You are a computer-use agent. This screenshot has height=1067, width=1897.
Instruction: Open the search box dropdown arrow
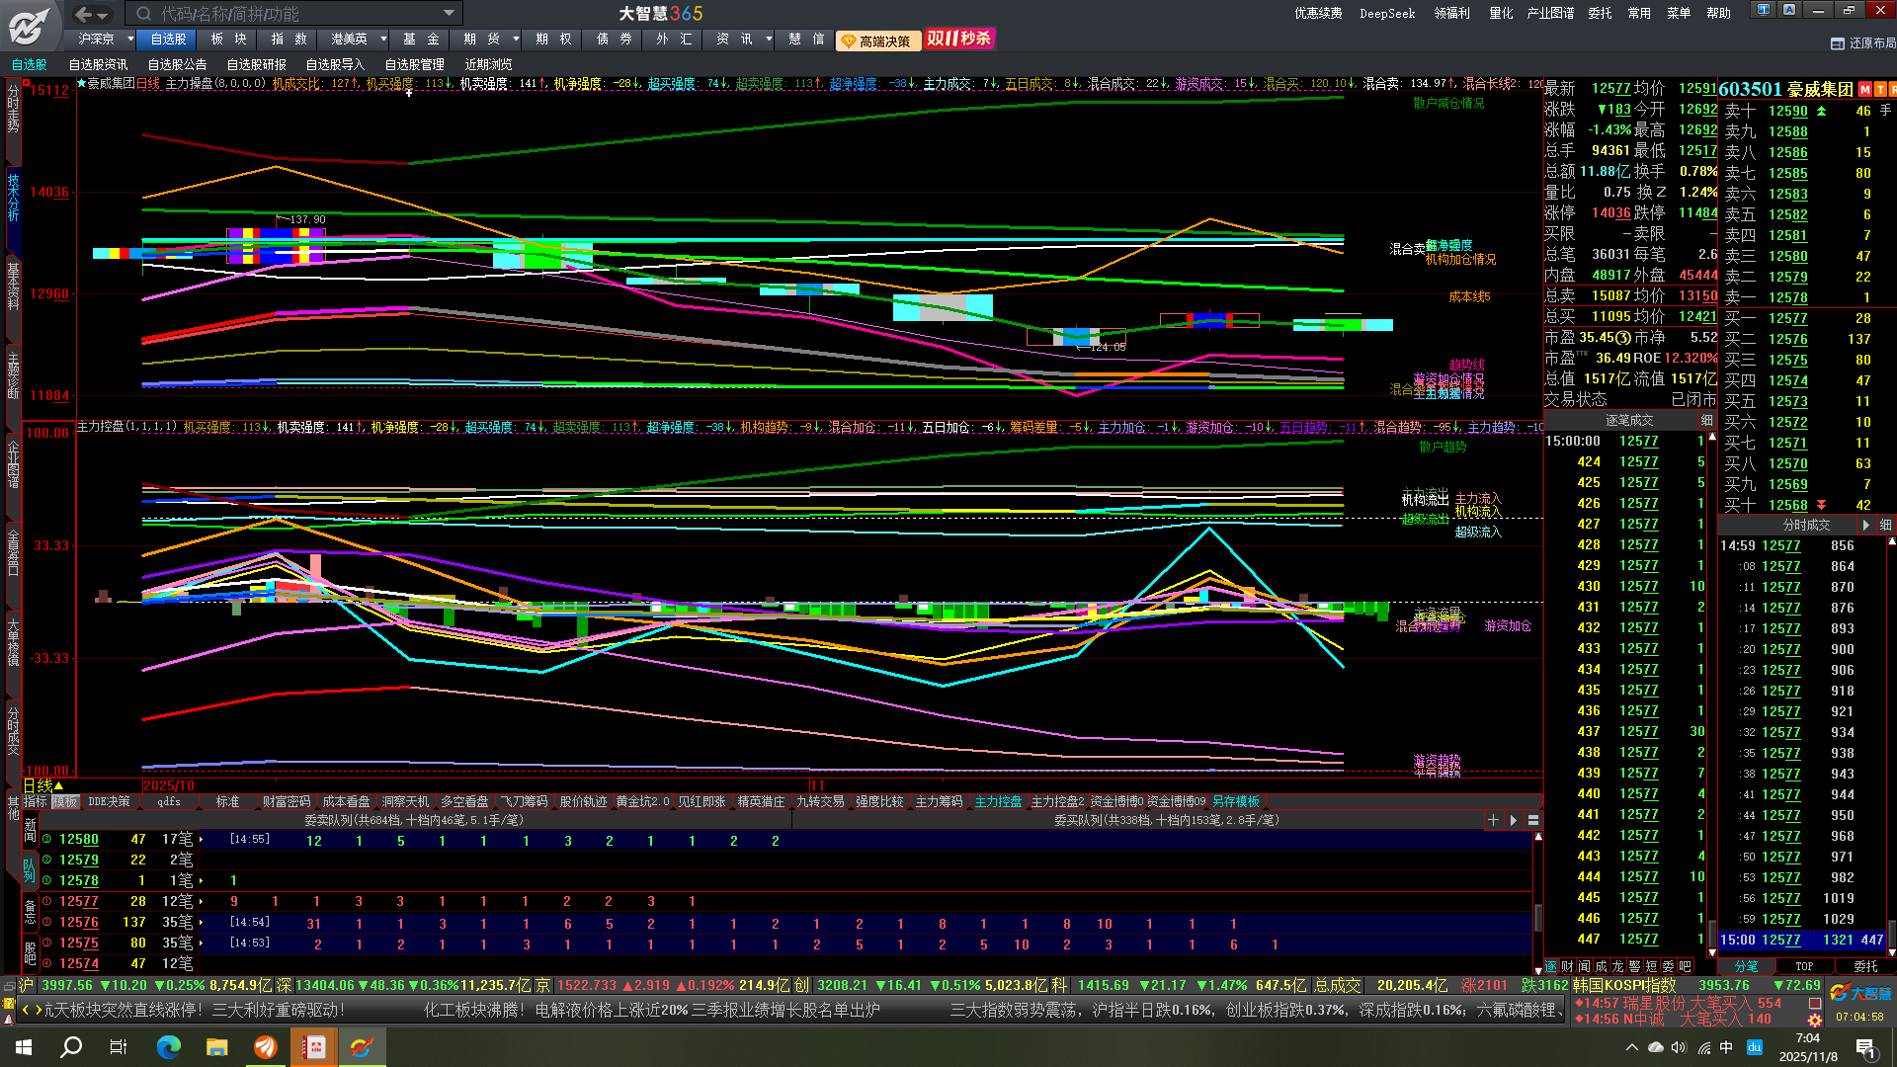(x=449, y=14)
